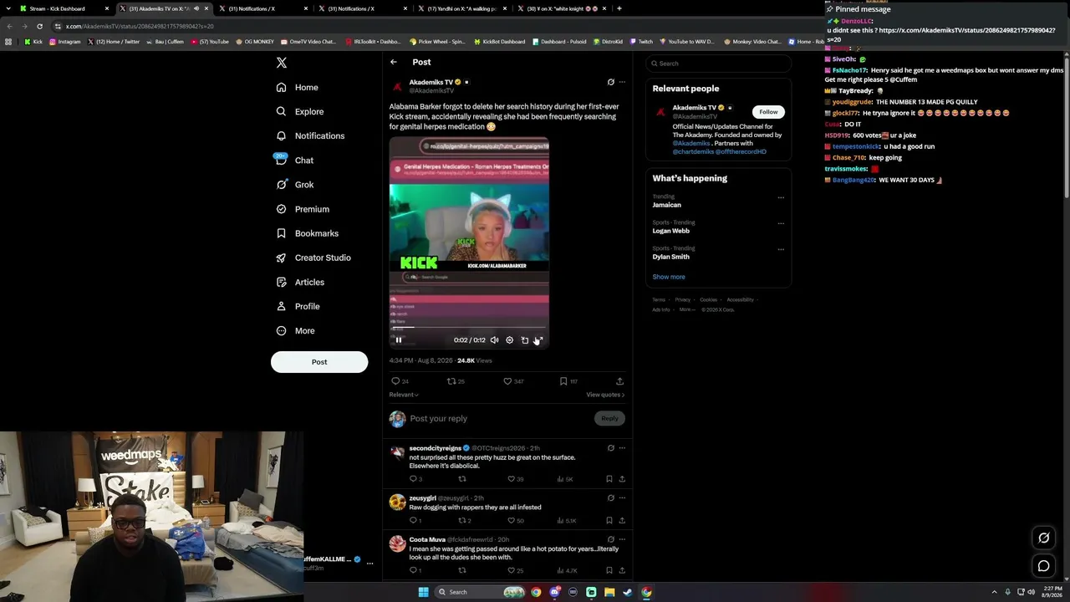Bookmark the secondcityreigns reply
The image size is (1070, 602).
[609, 479]
